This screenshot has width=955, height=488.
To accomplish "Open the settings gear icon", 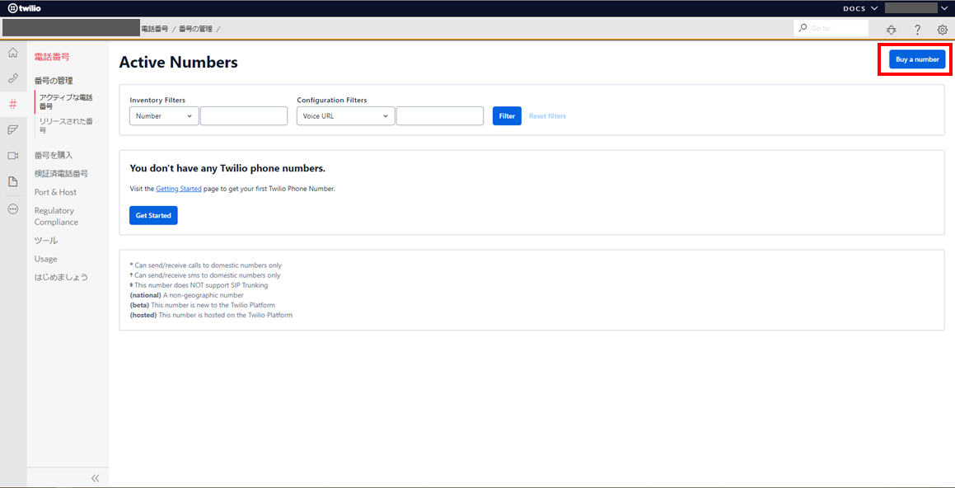I will pos(942,29).
